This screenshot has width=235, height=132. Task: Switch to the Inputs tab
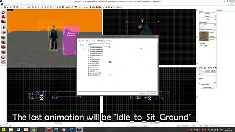pos(94,41)
